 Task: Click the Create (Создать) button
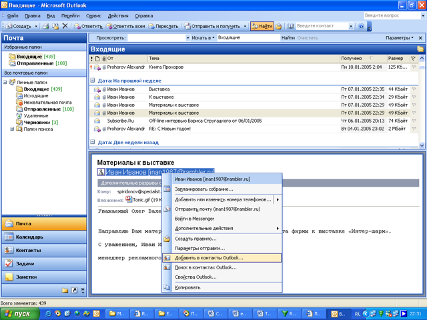pos(19,26)
